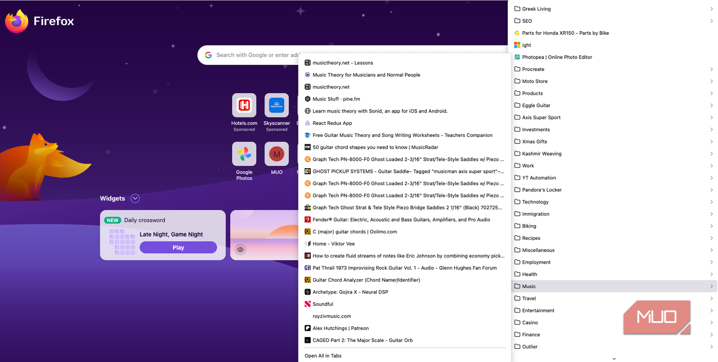The image size is (718, 362).
Task: Click the Firefox logo
Action: (x=17, y=21)
